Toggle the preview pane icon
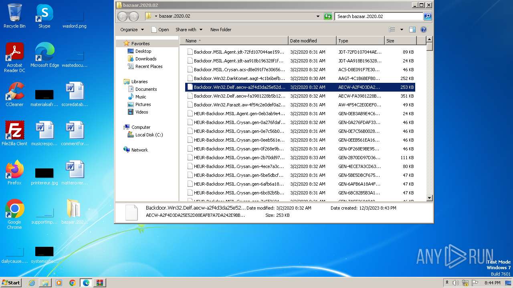This screenshot has width=513, height=288. pos(412,30)
